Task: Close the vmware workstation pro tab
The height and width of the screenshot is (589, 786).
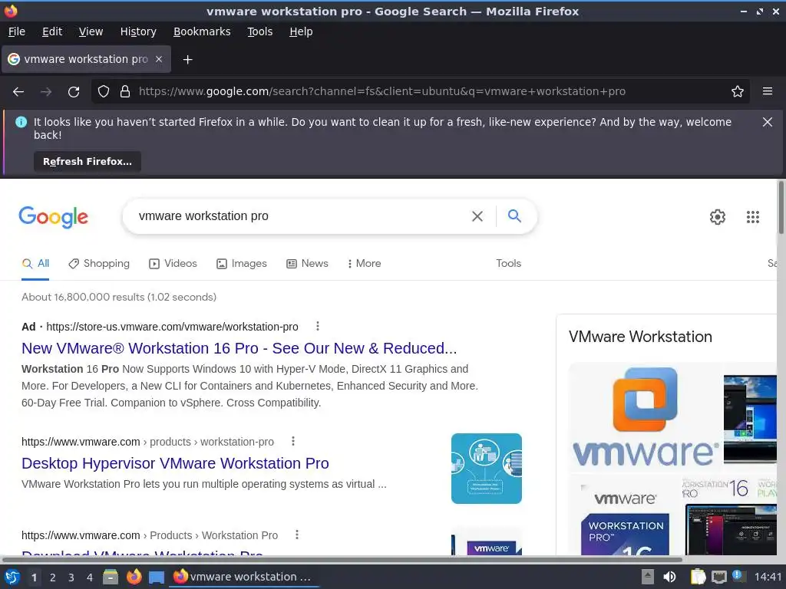Action: [x=159, y=59]
